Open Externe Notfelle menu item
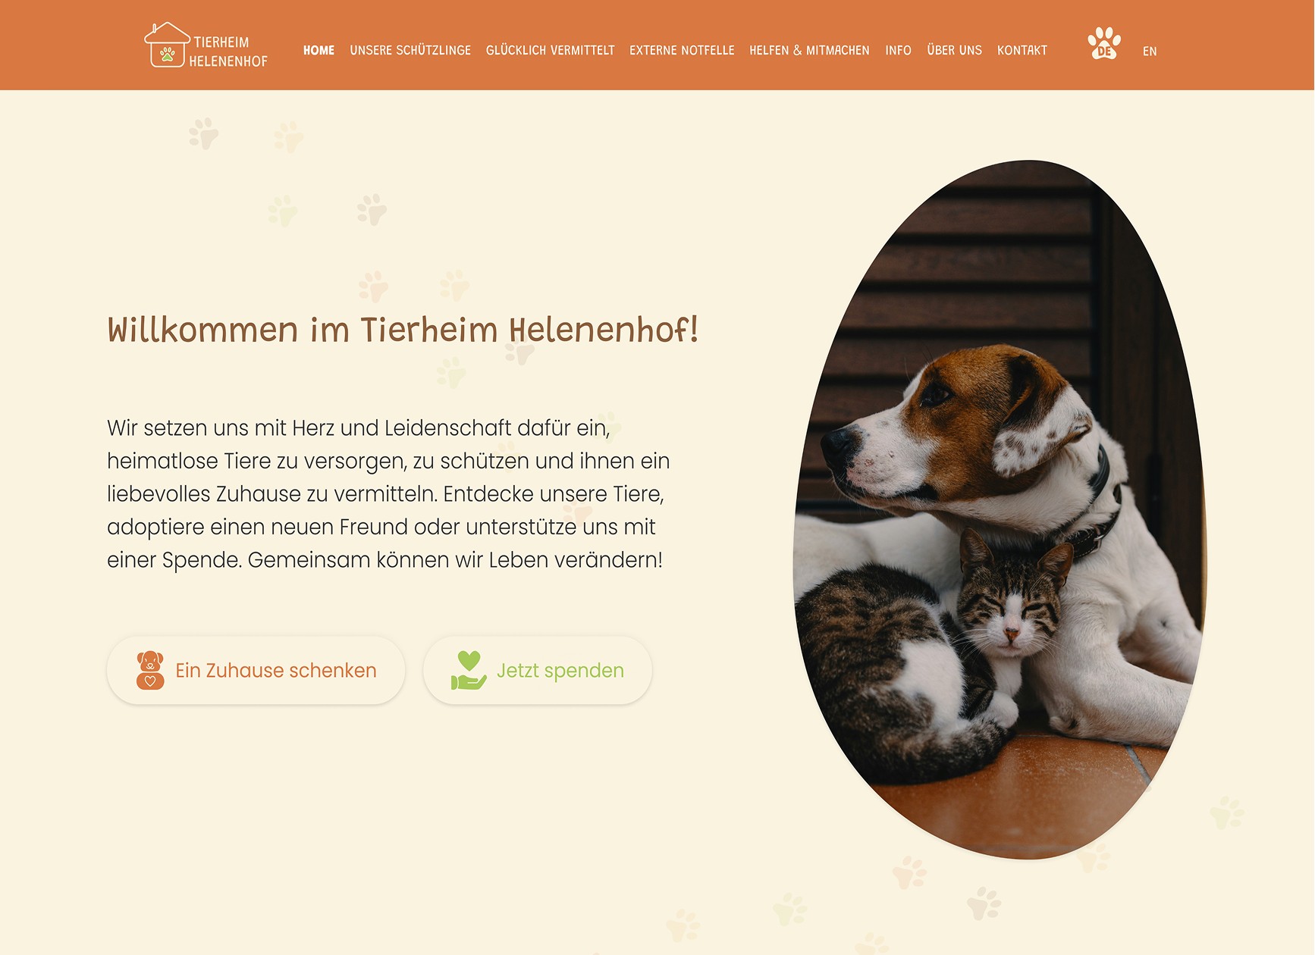This screenshot has width=1315, height=955. click(682, 51)
